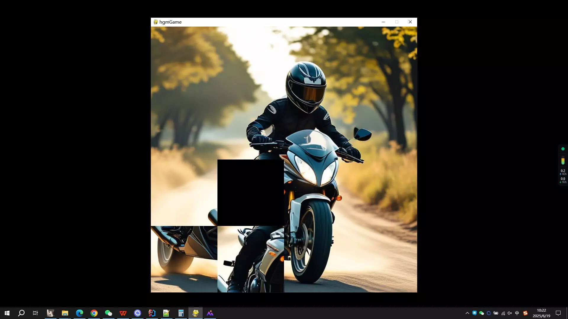Open Task View from the taskbar
Screen dimensions: 568x319
point(35,313)
